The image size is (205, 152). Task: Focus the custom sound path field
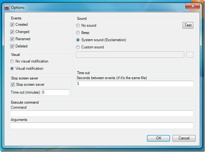coord(130,55)
